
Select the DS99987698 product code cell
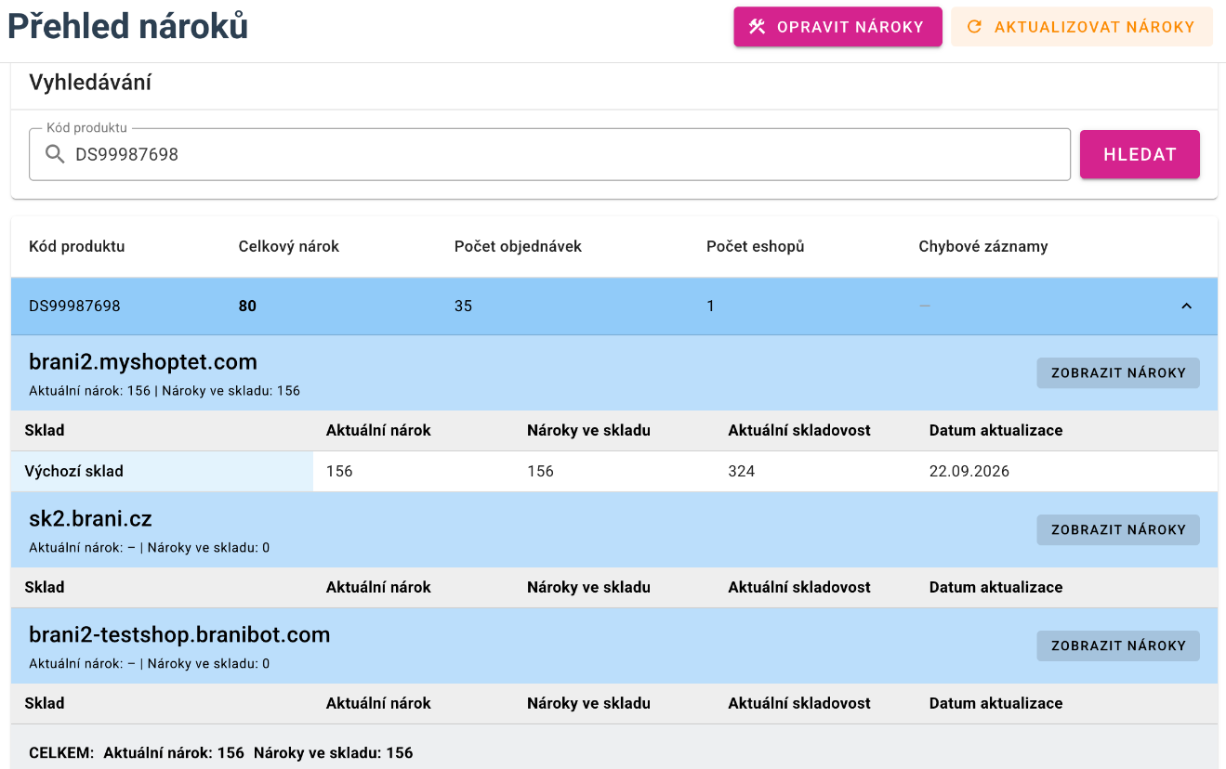tap(74, 306)
